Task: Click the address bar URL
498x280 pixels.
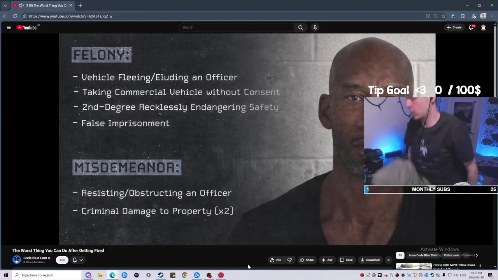Action: point(70,16)
